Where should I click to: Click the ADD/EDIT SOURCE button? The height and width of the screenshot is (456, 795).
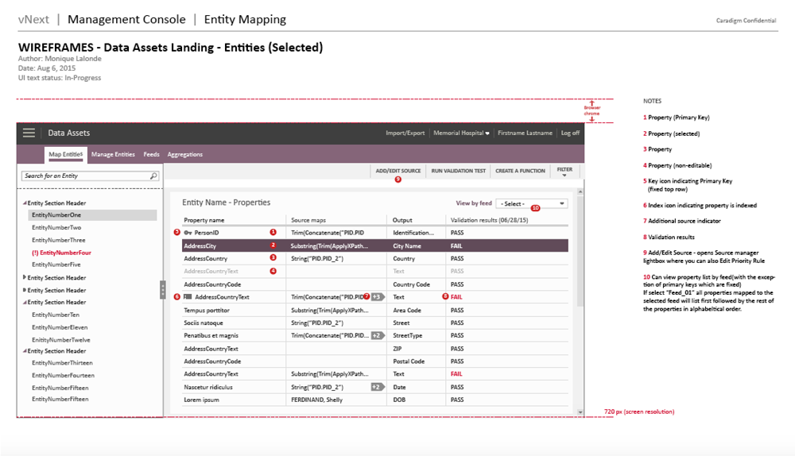(x=398, y=171)
